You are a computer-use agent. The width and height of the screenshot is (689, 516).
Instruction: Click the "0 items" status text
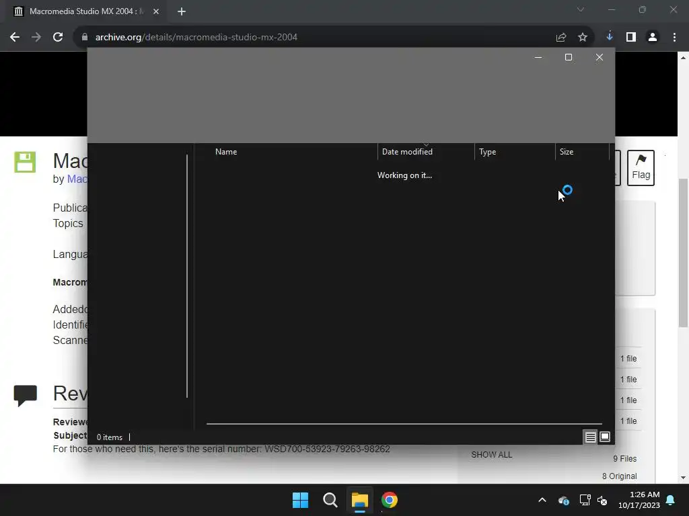click(110, 437)
